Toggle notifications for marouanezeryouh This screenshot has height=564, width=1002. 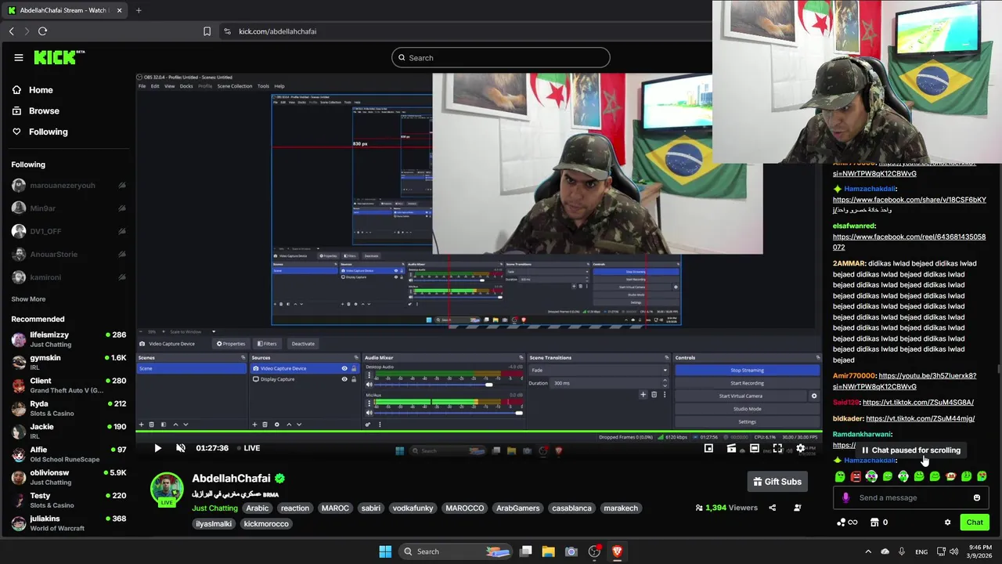(122, 186)
